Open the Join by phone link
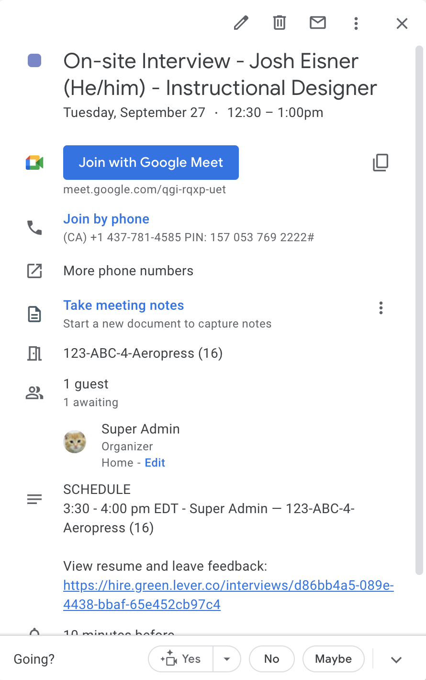 pyautogui.click(x=106, y=219)
